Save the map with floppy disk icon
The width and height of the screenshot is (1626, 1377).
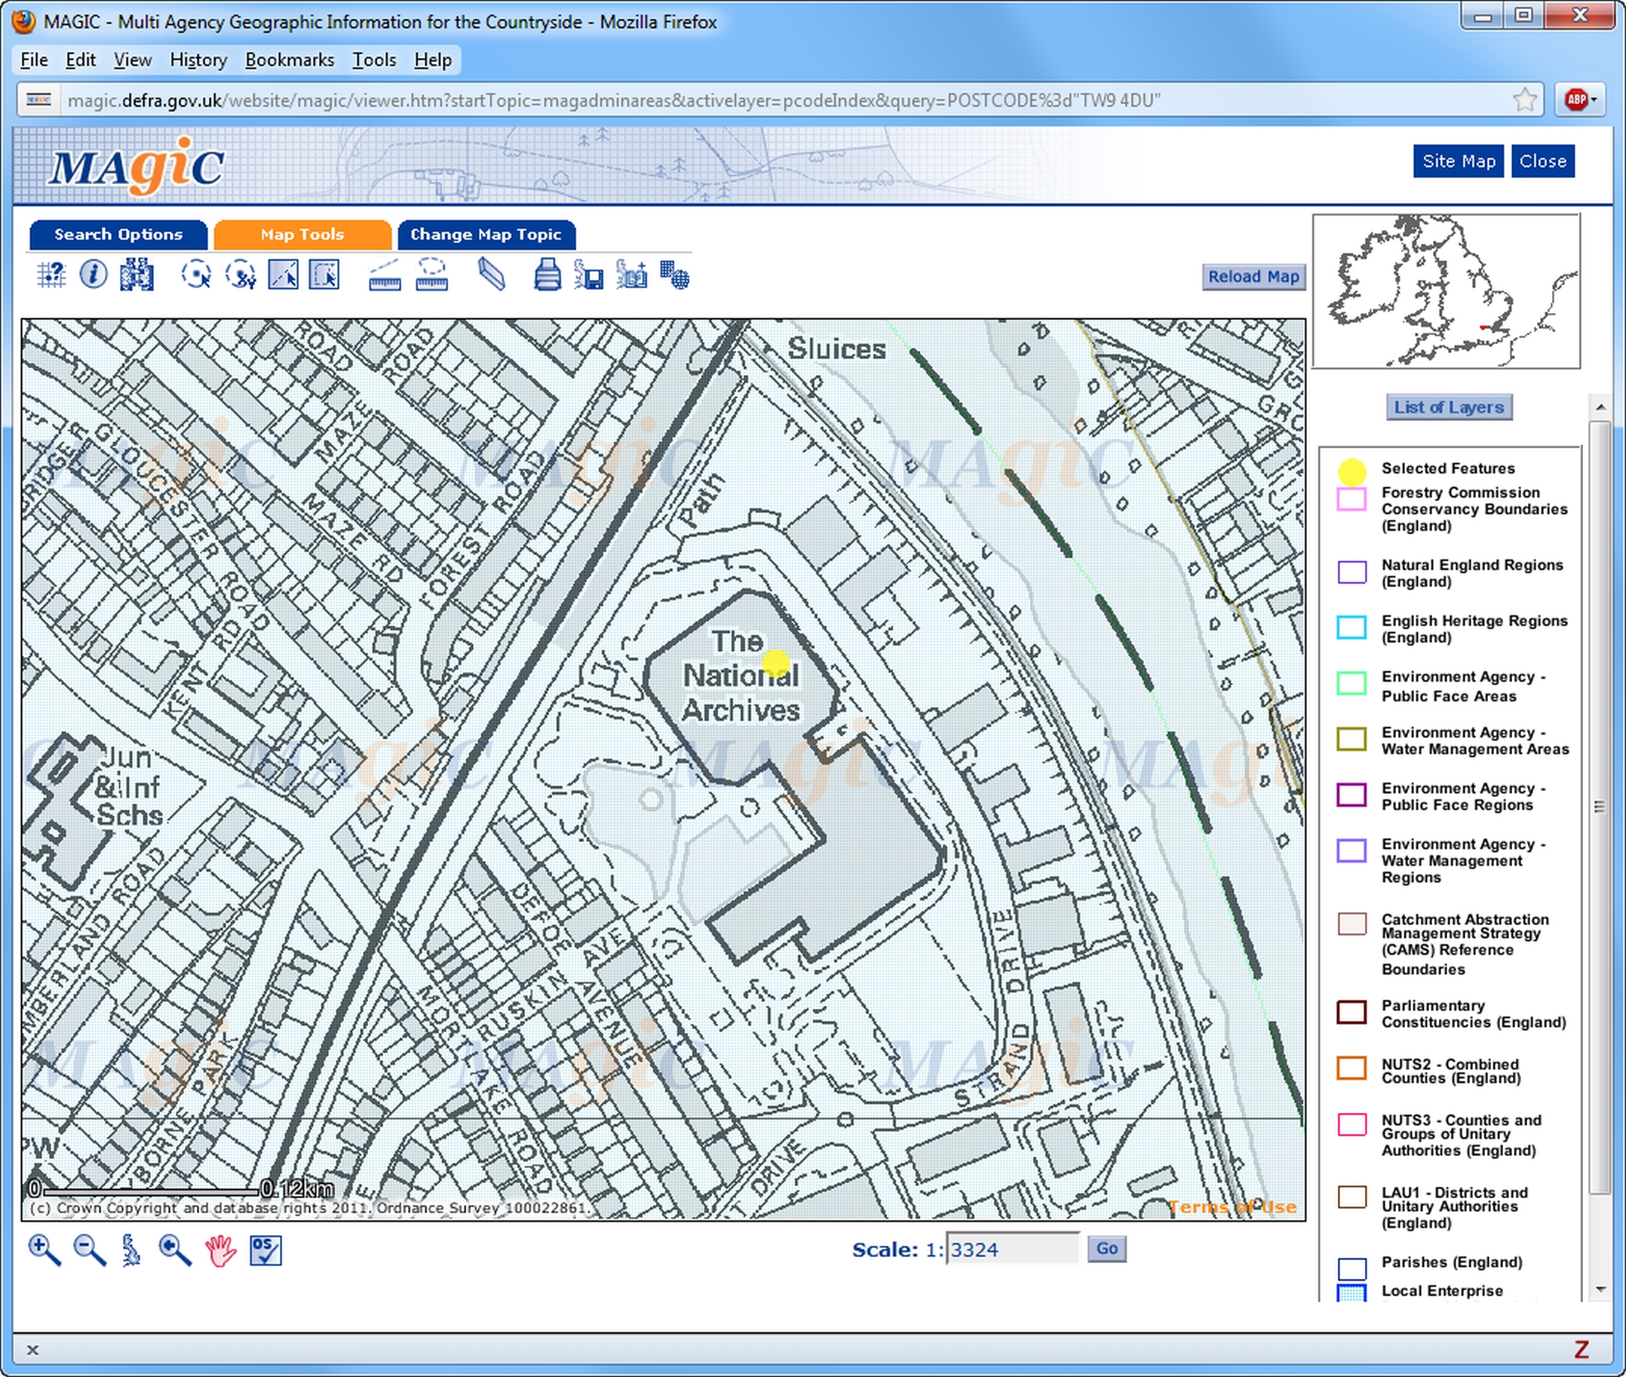pos(589,275)
